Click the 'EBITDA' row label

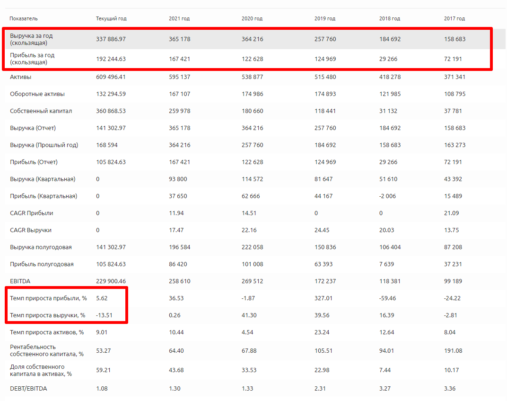20,281
